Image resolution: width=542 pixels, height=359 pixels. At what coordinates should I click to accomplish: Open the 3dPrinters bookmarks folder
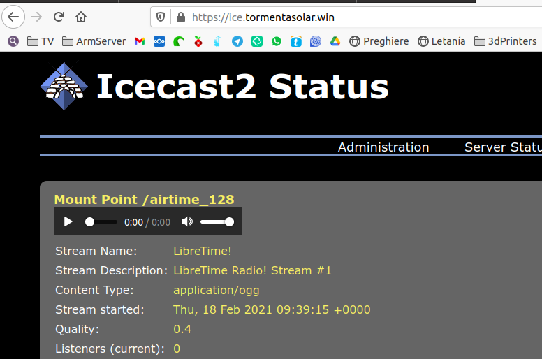pos(506,41)
